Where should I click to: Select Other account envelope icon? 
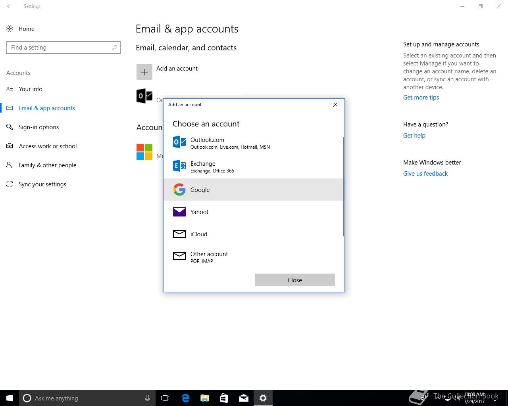coord(179,256)
